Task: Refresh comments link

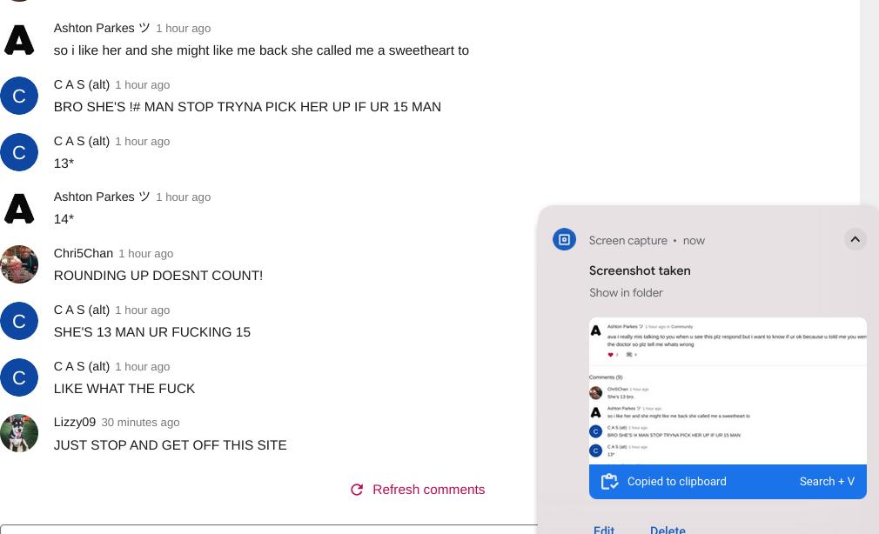Action: pos(428,490)
